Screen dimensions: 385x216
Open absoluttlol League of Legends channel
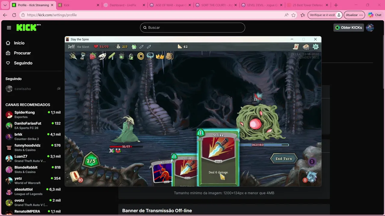[x=33, y=191]
